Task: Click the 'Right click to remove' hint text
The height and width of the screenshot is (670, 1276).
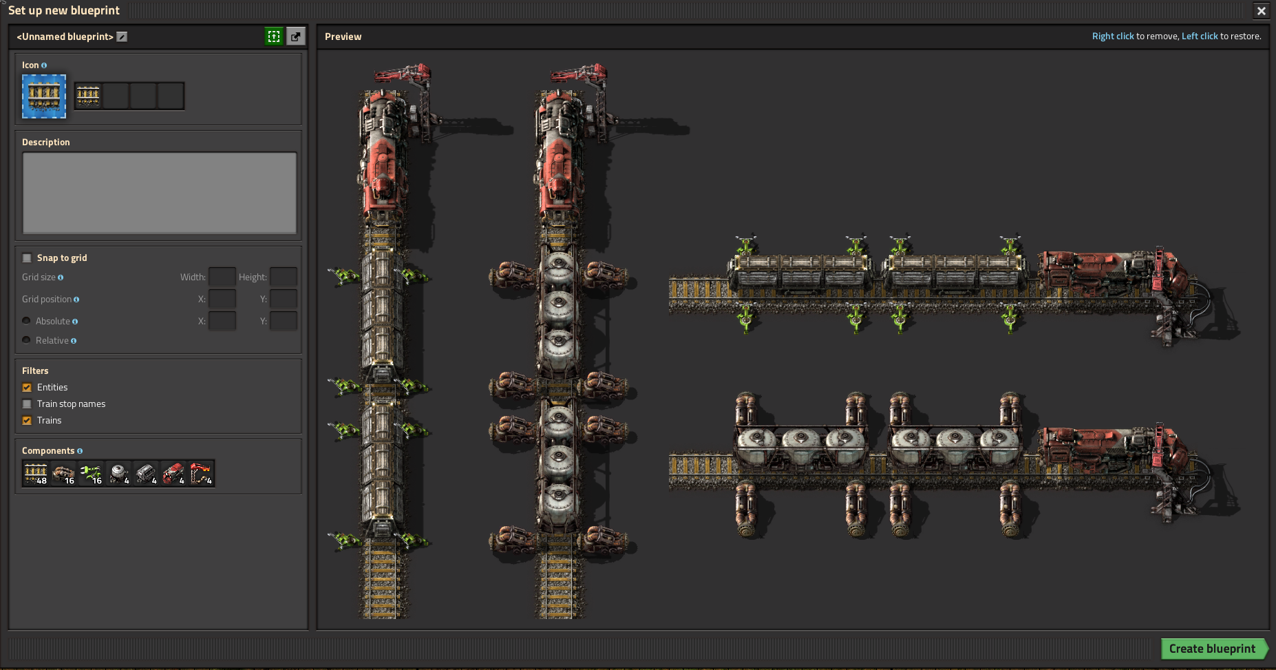Action: (x=1136, y=36)
